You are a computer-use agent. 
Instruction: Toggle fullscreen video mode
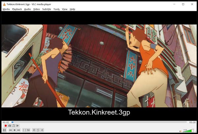pyautogui.click(x=24, y=130)
